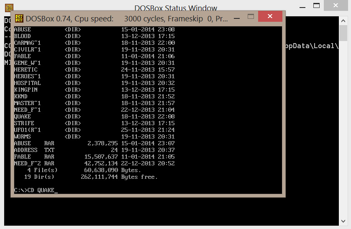Click the CIVILR~1 directory entry
This screenshot has width=351, height=229.
click(x=94, y=49)
